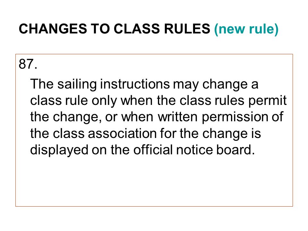Click the word 'CHANGES' in the heading

53,29
